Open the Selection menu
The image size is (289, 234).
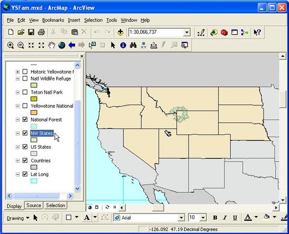[93, 20]
